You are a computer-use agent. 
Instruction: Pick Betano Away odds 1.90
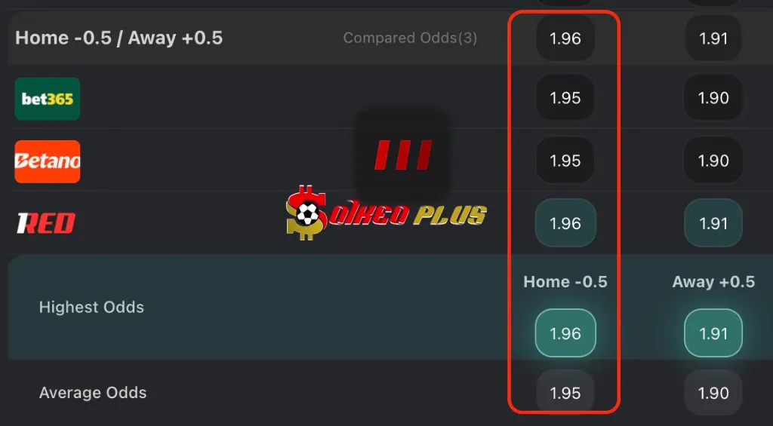[x=713, y=161]
